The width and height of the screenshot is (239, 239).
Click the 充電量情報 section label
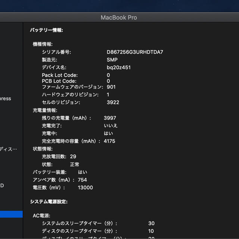tap(45, 111)
